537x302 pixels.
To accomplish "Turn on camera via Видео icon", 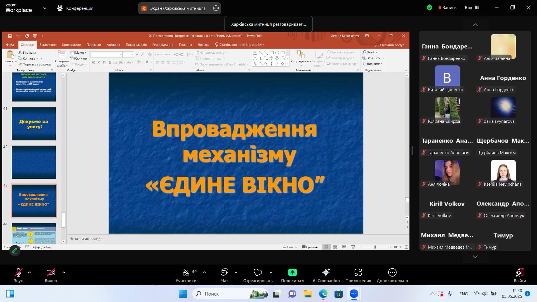I will pos(51,272).
